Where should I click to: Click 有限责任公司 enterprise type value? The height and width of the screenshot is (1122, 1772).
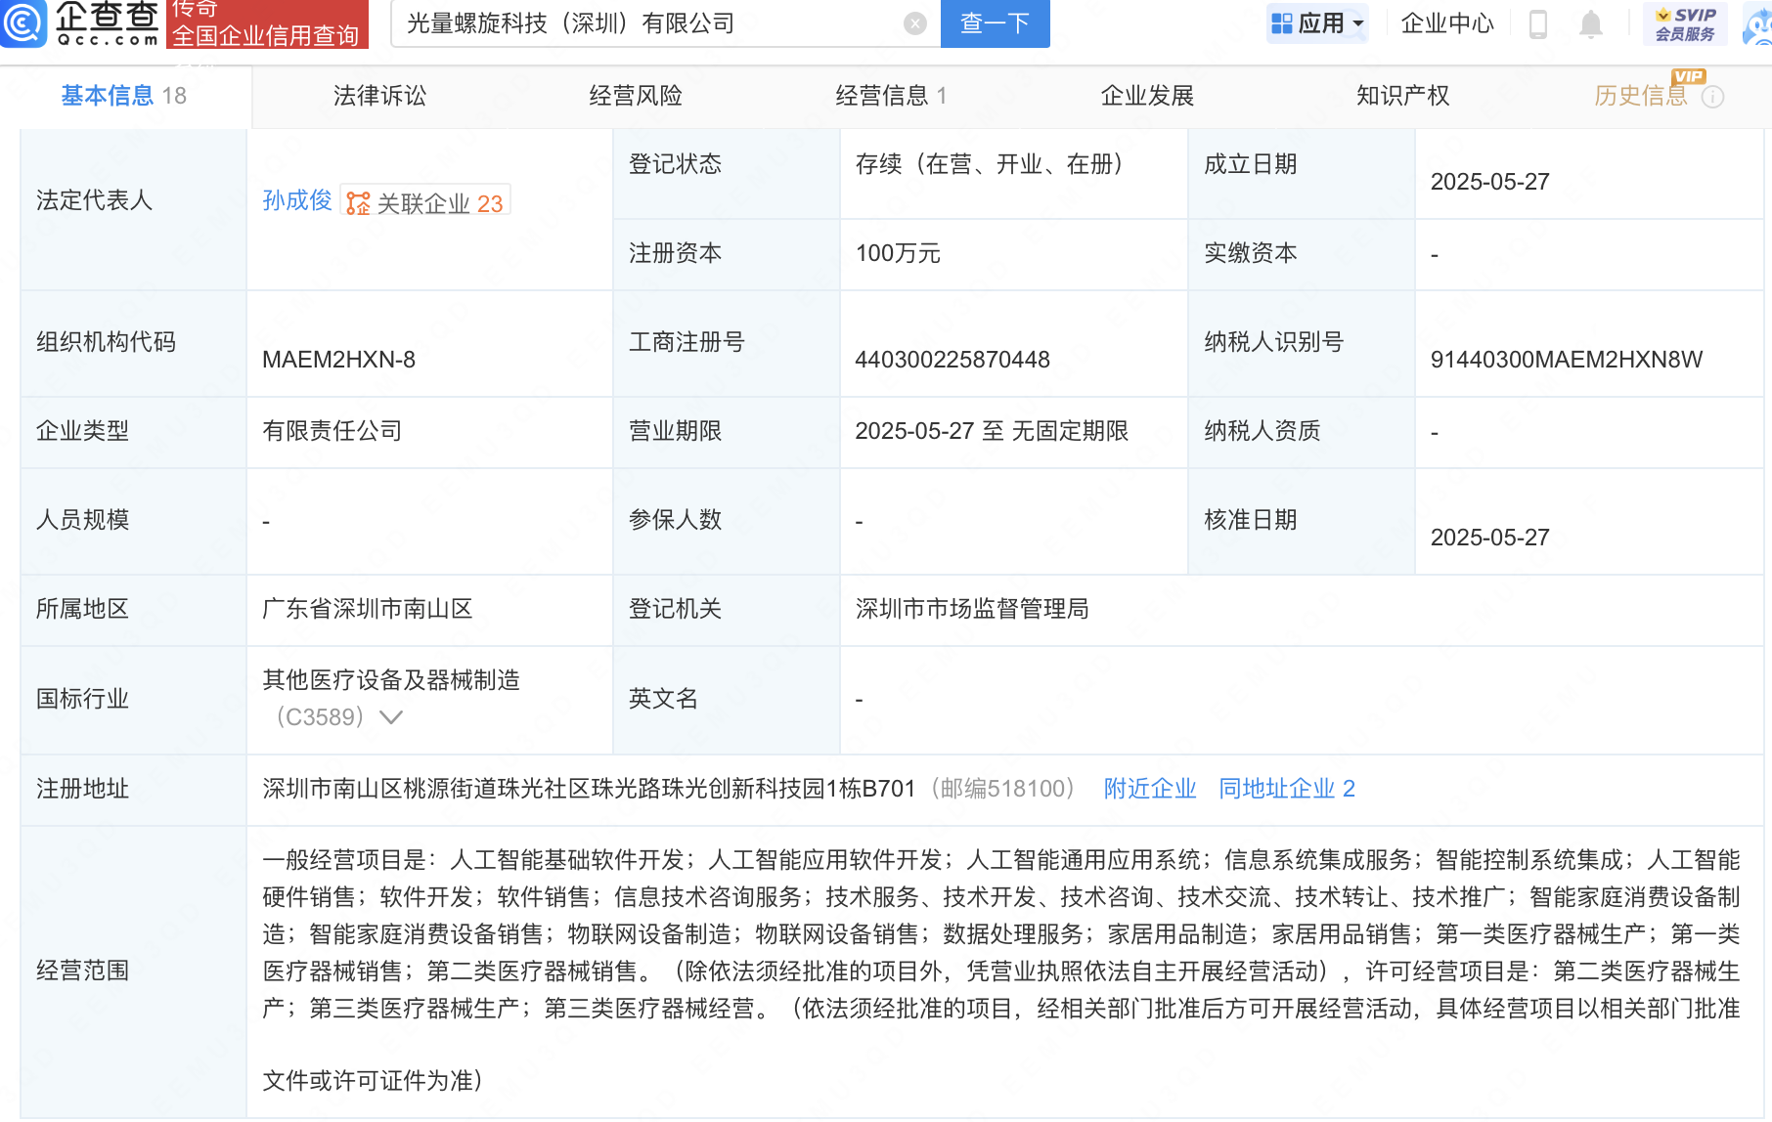pyautogui.click(x=332, y=431)
